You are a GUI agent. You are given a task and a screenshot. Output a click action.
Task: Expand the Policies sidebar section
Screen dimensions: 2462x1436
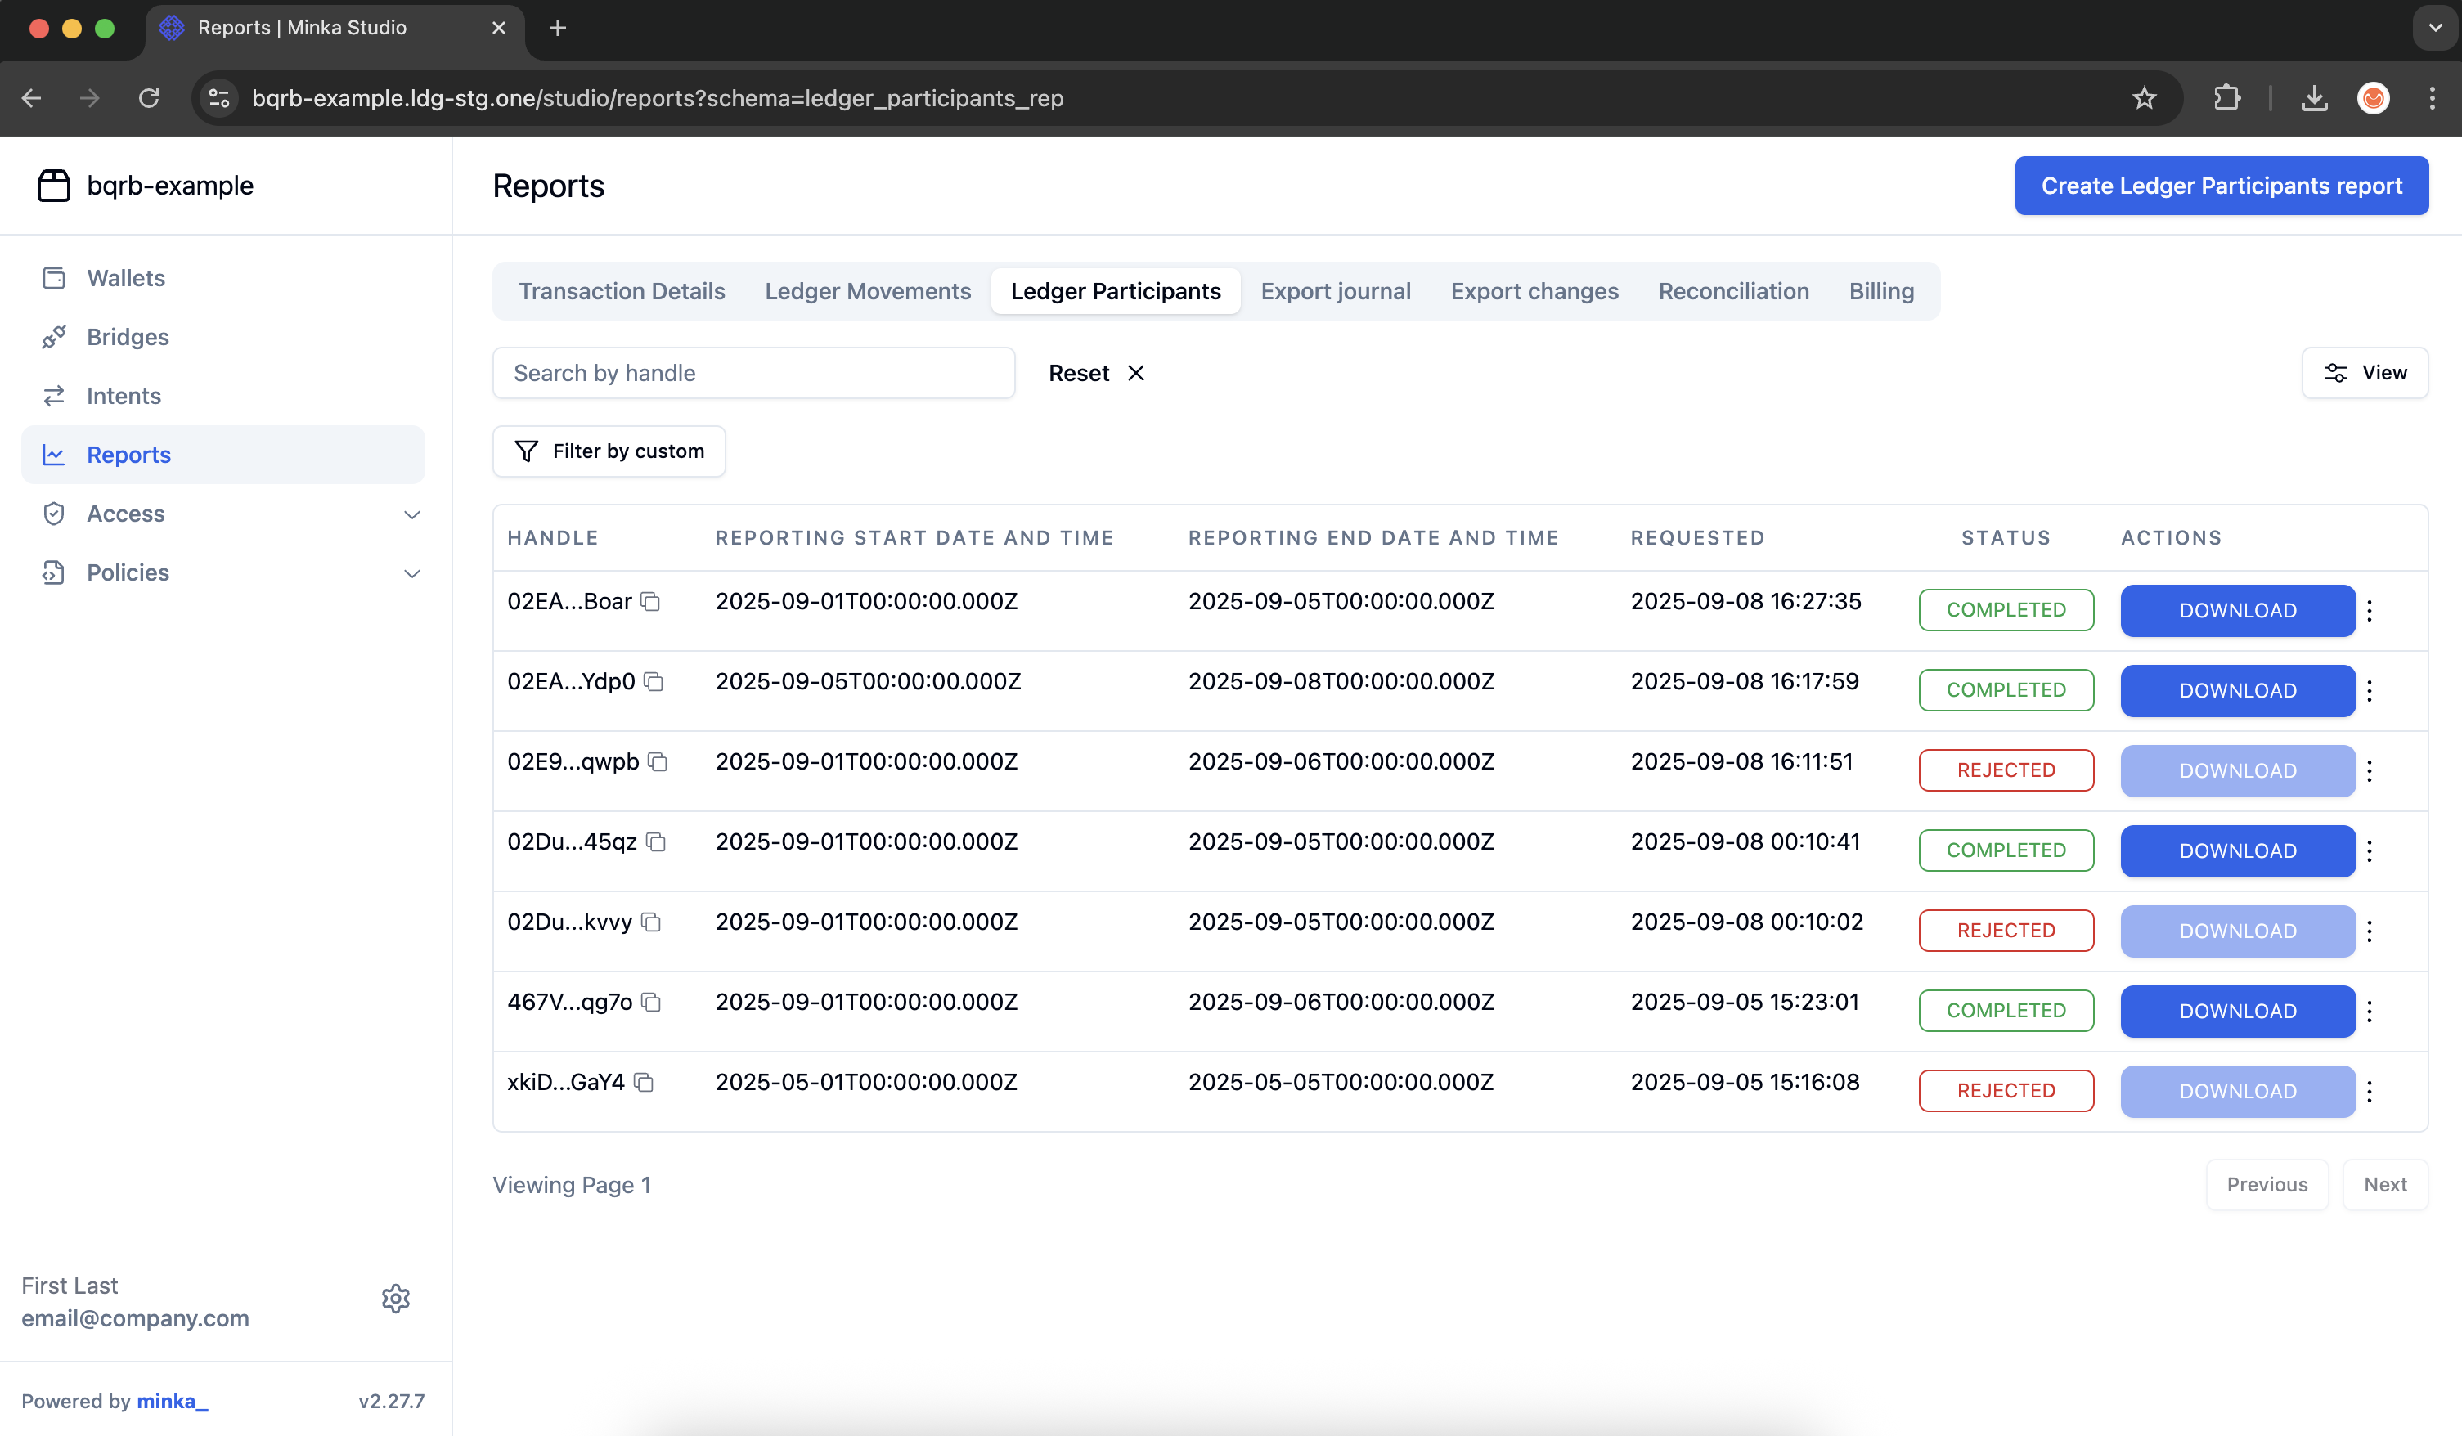[x=411, y=572]
